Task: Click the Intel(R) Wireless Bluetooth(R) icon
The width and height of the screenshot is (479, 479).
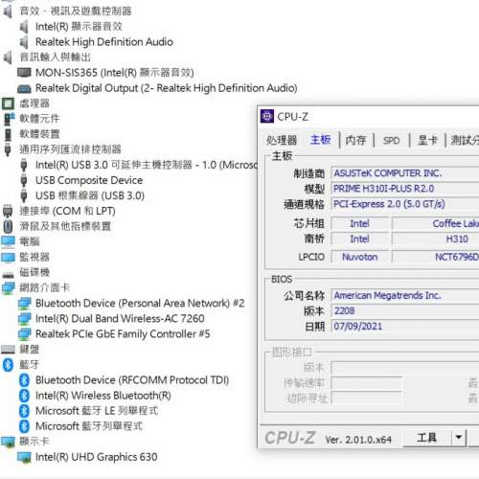Action: click(24, 396)
